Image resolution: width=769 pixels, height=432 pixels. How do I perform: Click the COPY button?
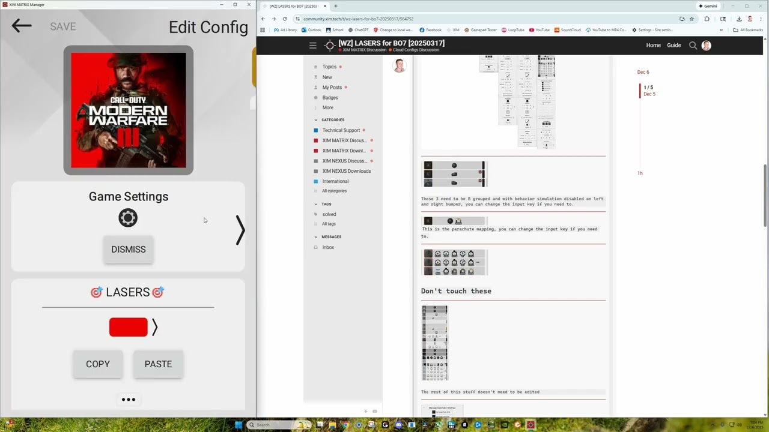[x=98, y=364]
